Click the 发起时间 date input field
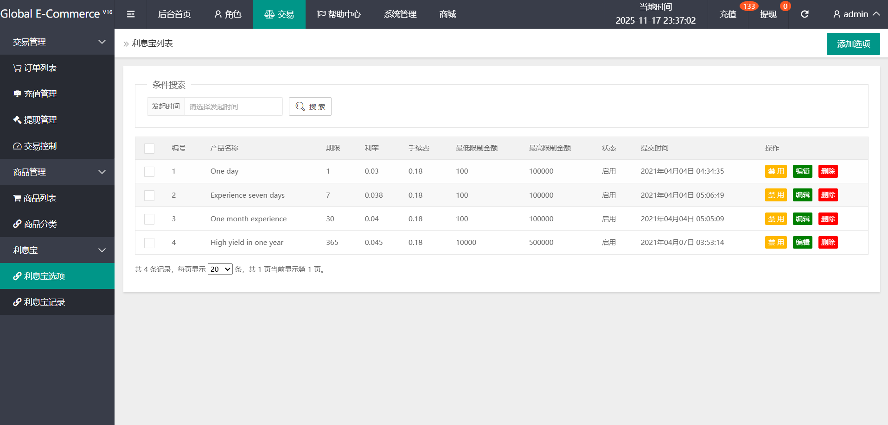This screenshot has width=888, height=425. (x=233, y=107)
